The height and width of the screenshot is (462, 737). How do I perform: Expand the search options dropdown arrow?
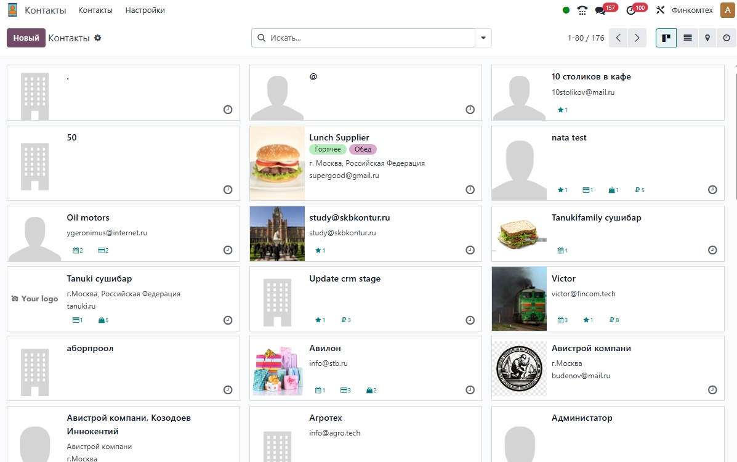pos(483,38)
